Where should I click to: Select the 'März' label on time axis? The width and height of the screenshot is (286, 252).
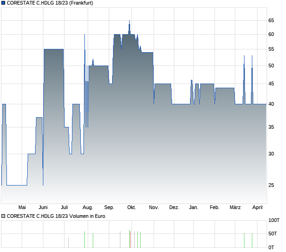click(235, 208)
